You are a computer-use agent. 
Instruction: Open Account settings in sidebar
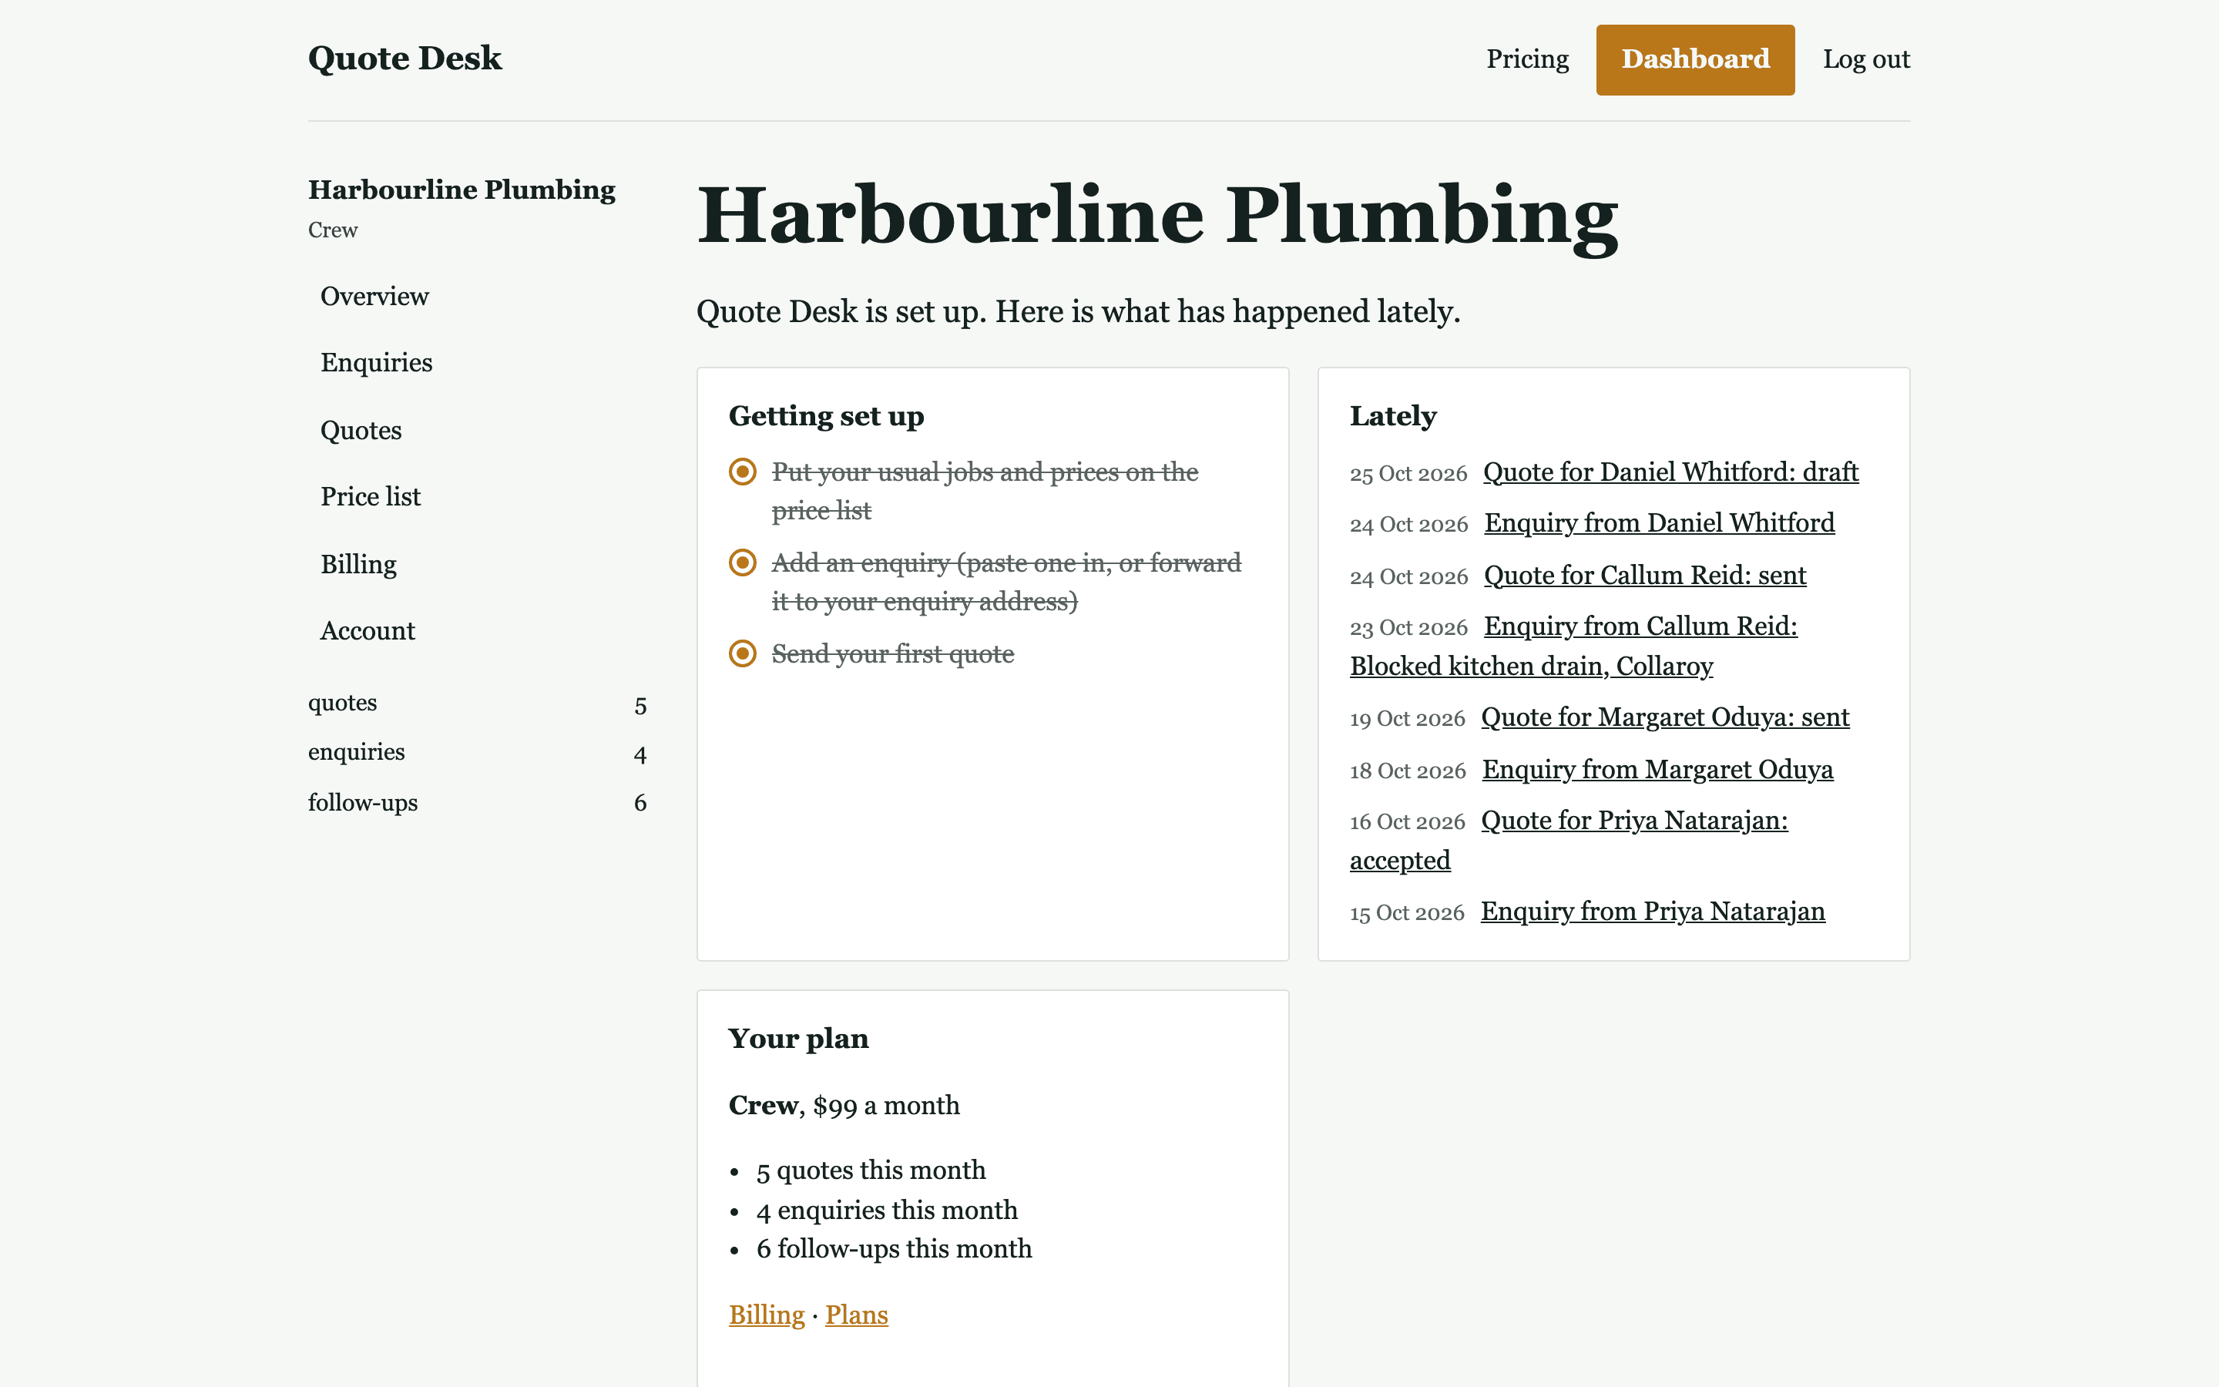(x=367, y=631)
